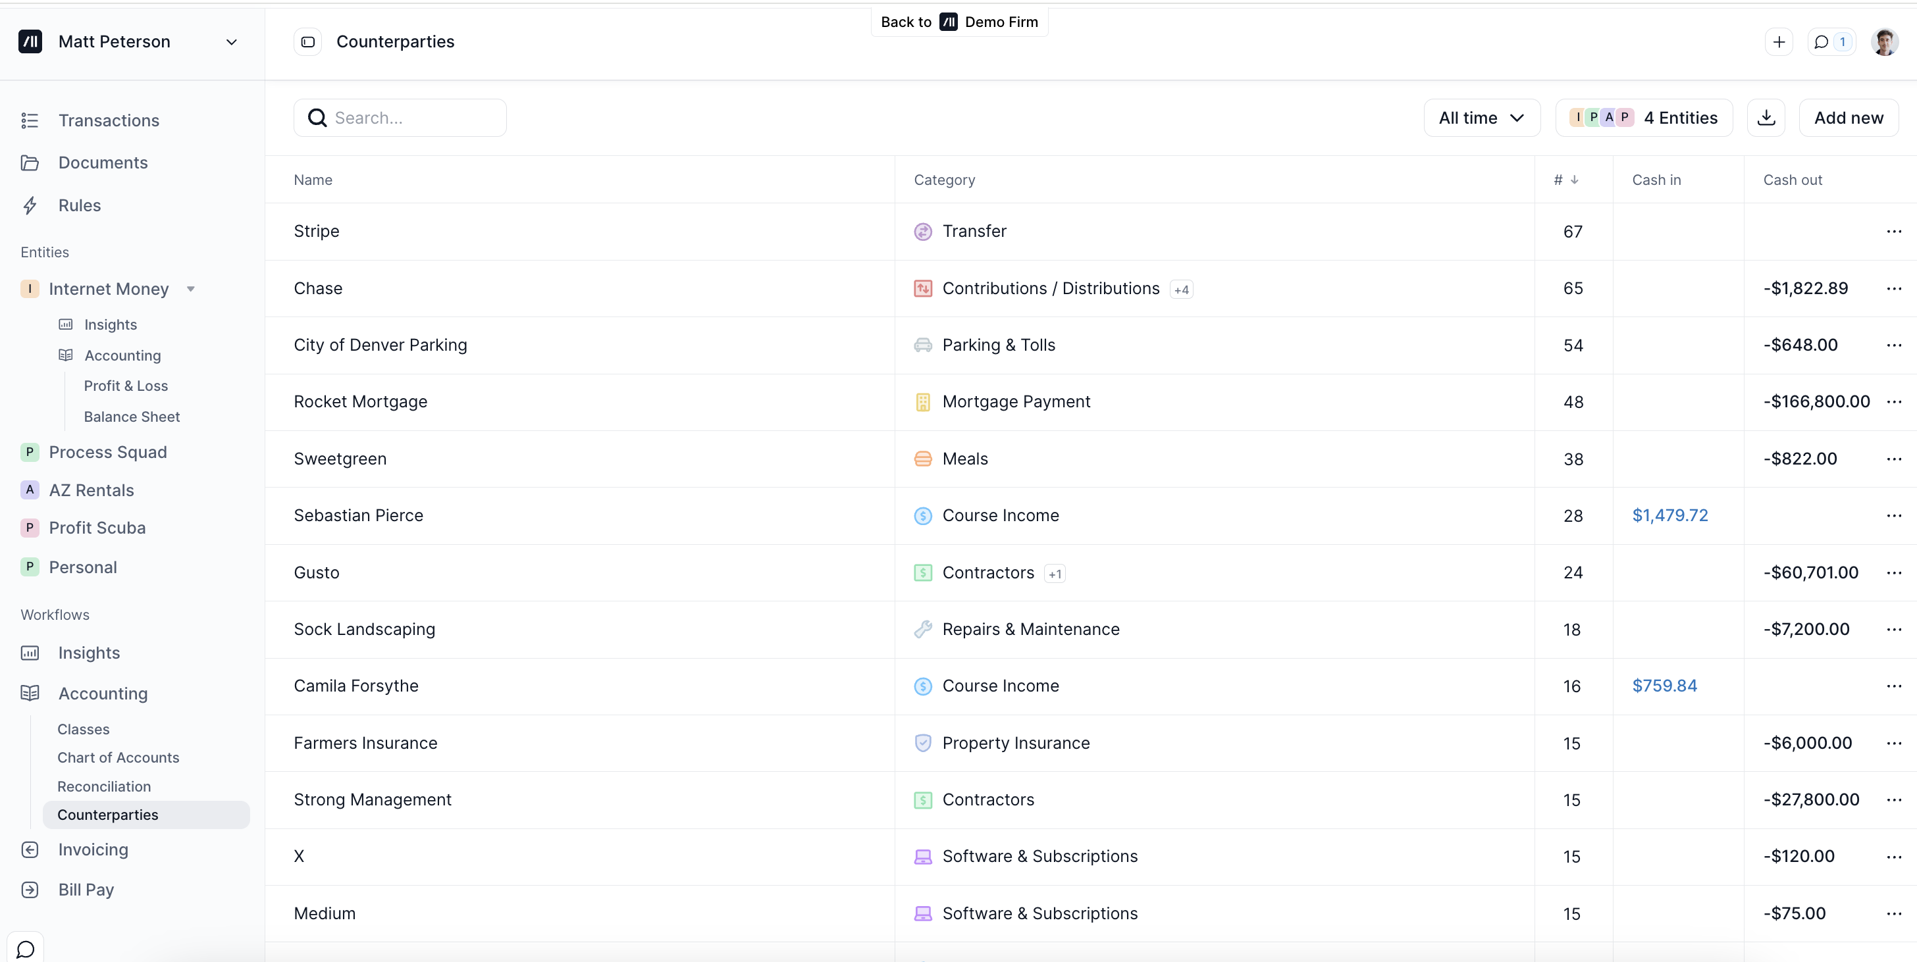The height and width of the screenshot is (962, 1917).
Task: Click the download export icon
Action: [1765, 118]
